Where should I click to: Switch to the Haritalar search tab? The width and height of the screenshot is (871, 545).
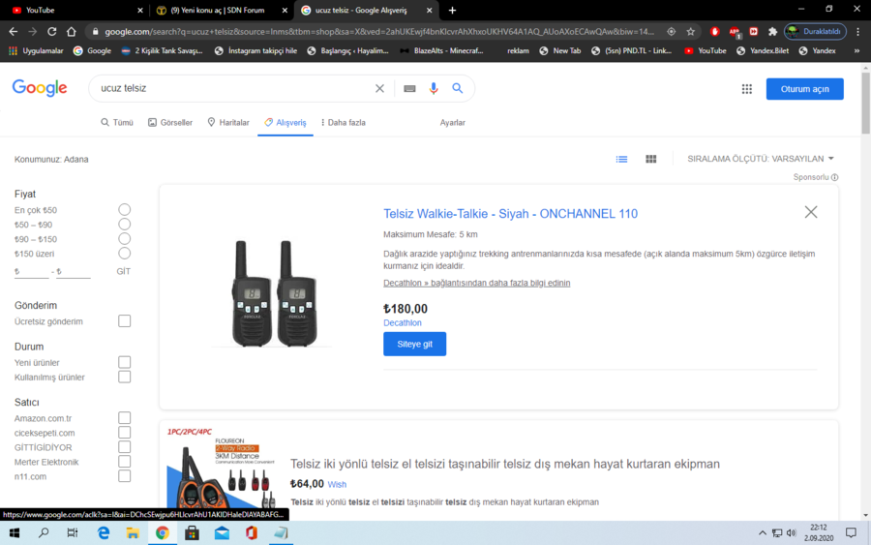coord(228,122)
